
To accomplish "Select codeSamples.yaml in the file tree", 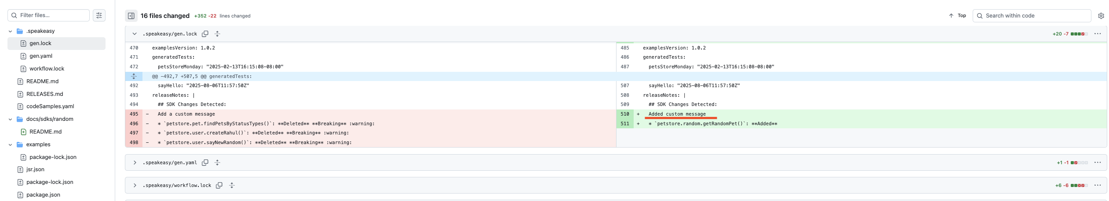I will pyautogui.click(x=50, y=106).
